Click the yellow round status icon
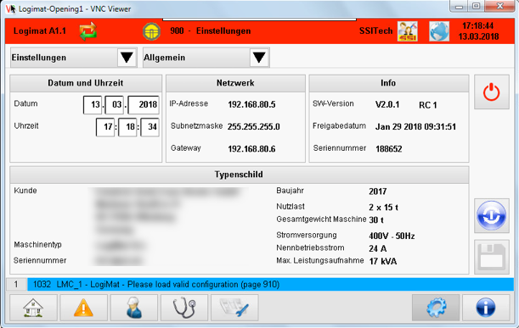Screen dimensions: 519x328 point(151,31)
